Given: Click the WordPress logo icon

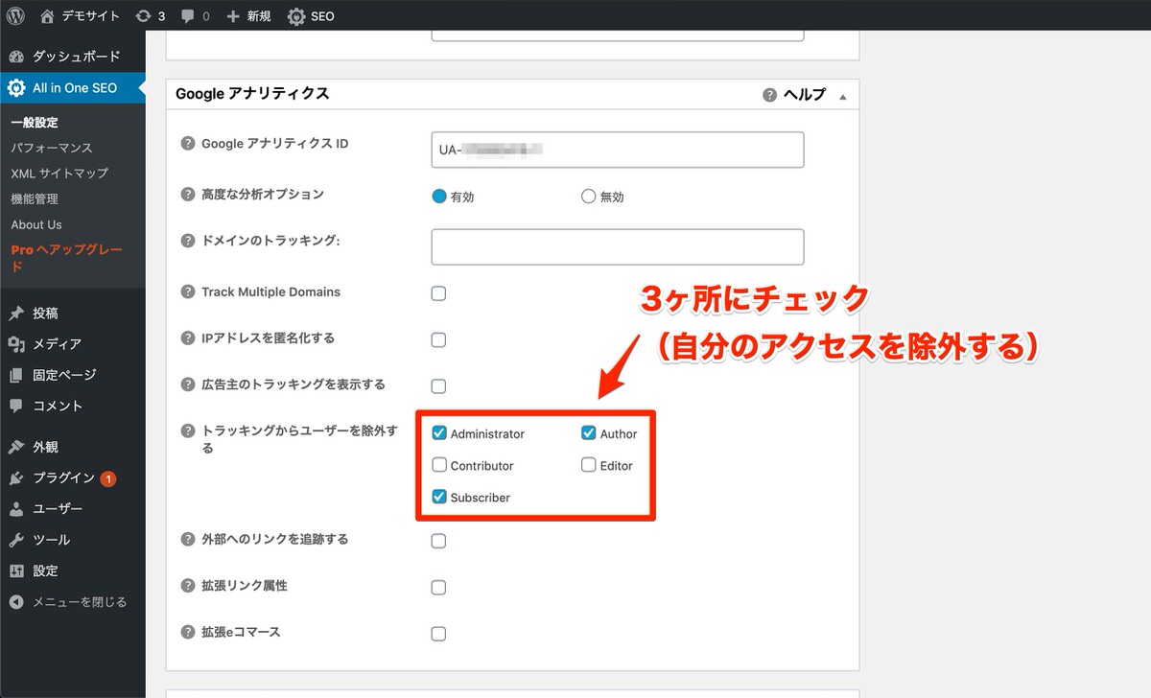Looking at the screenshot, I should point(16,15).
